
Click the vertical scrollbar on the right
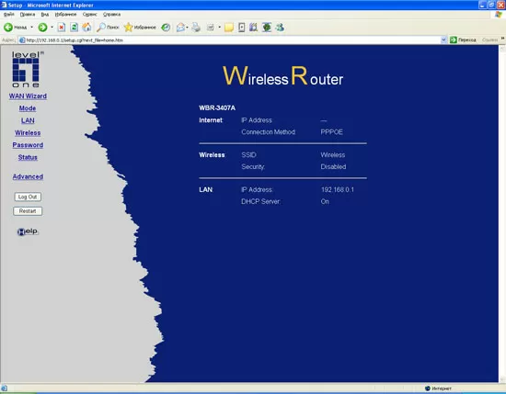(502, 214)
